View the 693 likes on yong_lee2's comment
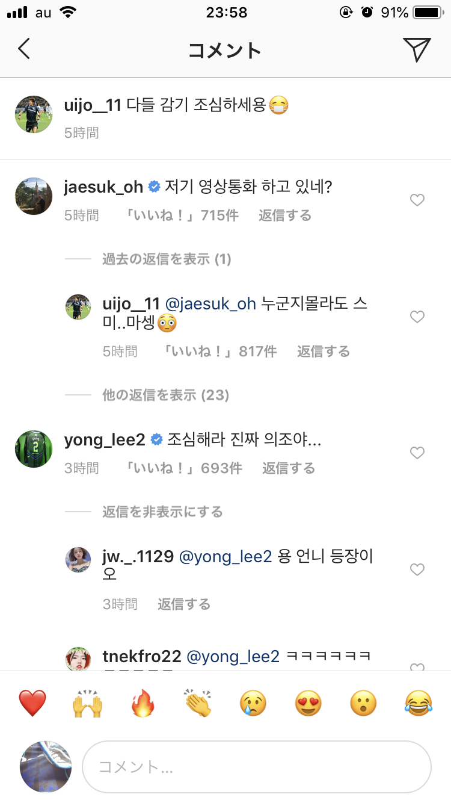451x803 pixels. click(x=183, y=468)
